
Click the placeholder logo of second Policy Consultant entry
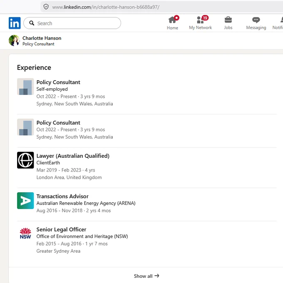point(25,127)
